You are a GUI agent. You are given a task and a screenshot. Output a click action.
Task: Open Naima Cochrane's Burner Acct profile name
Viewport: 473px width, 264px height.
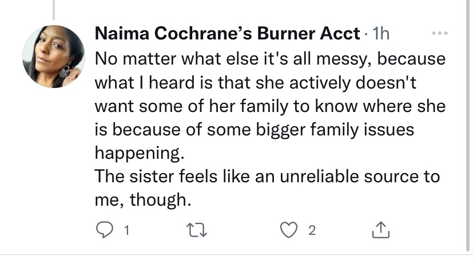(x=227, y=34)
